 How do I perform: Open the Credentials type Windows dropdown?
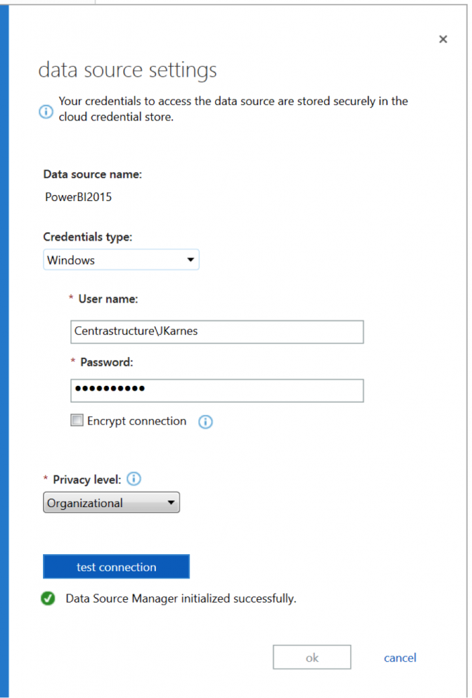121,260
